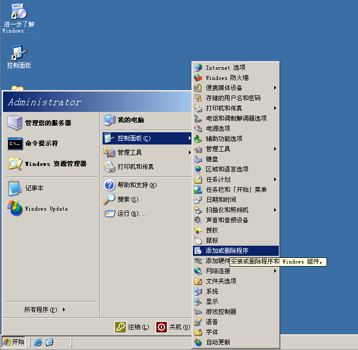Click the 任务栏和「开始」菜单 icon
The width and height of the screenshot is (358, 350).
198,190
